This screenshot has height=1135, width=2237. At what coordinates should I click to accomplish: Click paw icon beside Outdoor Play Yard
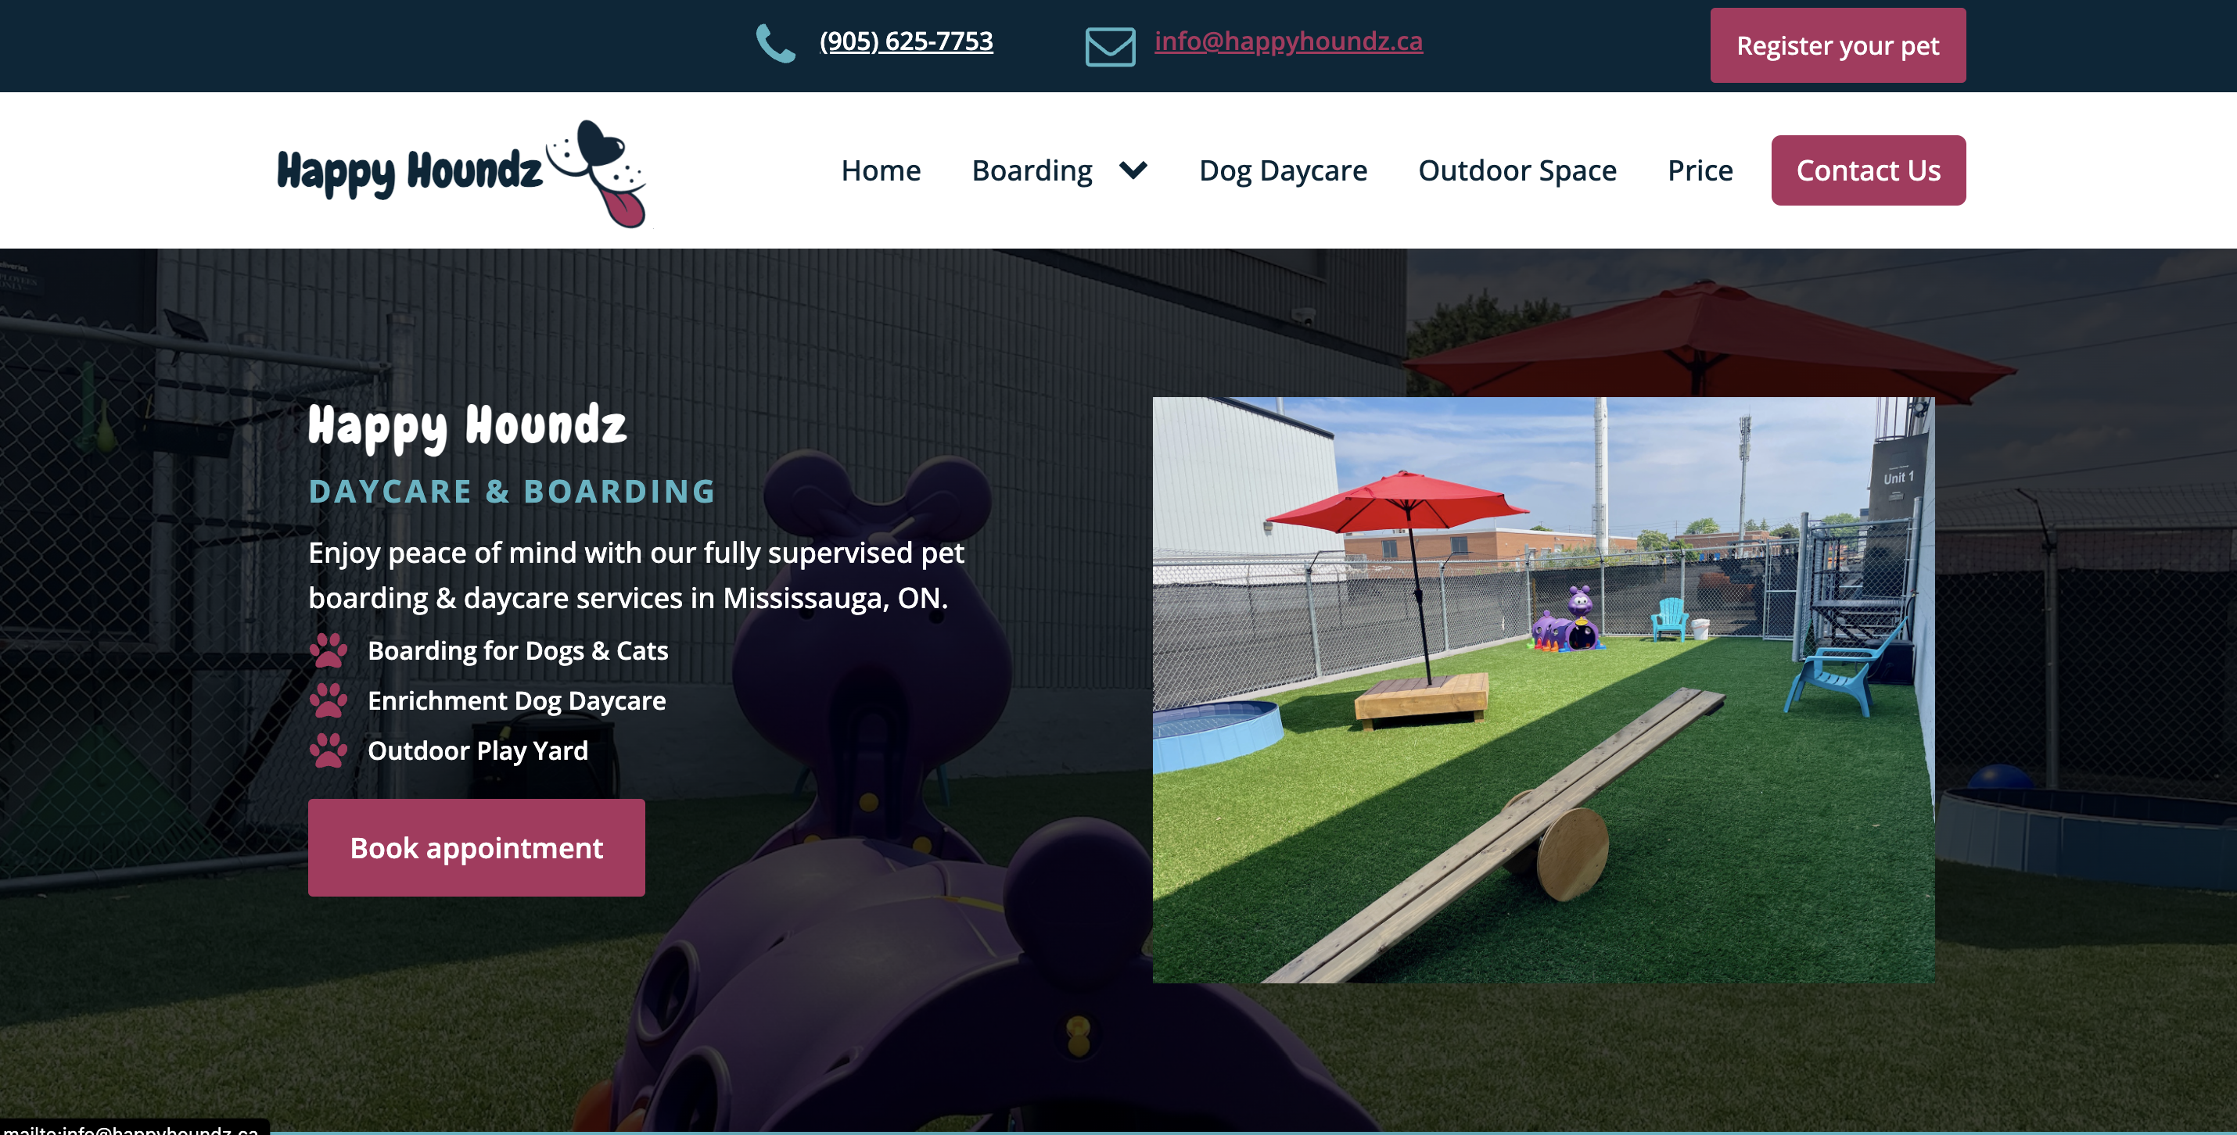pyautogui.click(x=329, y=750)
